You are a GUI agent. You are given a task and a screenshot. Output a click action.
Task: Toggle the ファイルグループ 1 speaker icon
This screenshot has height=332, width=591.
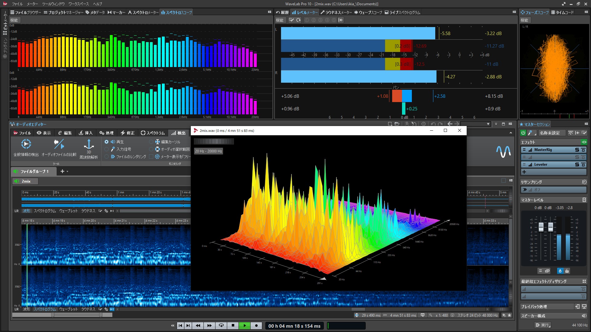pos(15,171)
